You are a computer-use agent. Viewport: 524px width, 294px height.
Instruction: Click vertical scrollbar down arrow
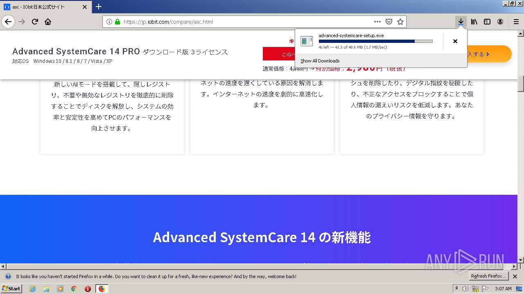521,260
